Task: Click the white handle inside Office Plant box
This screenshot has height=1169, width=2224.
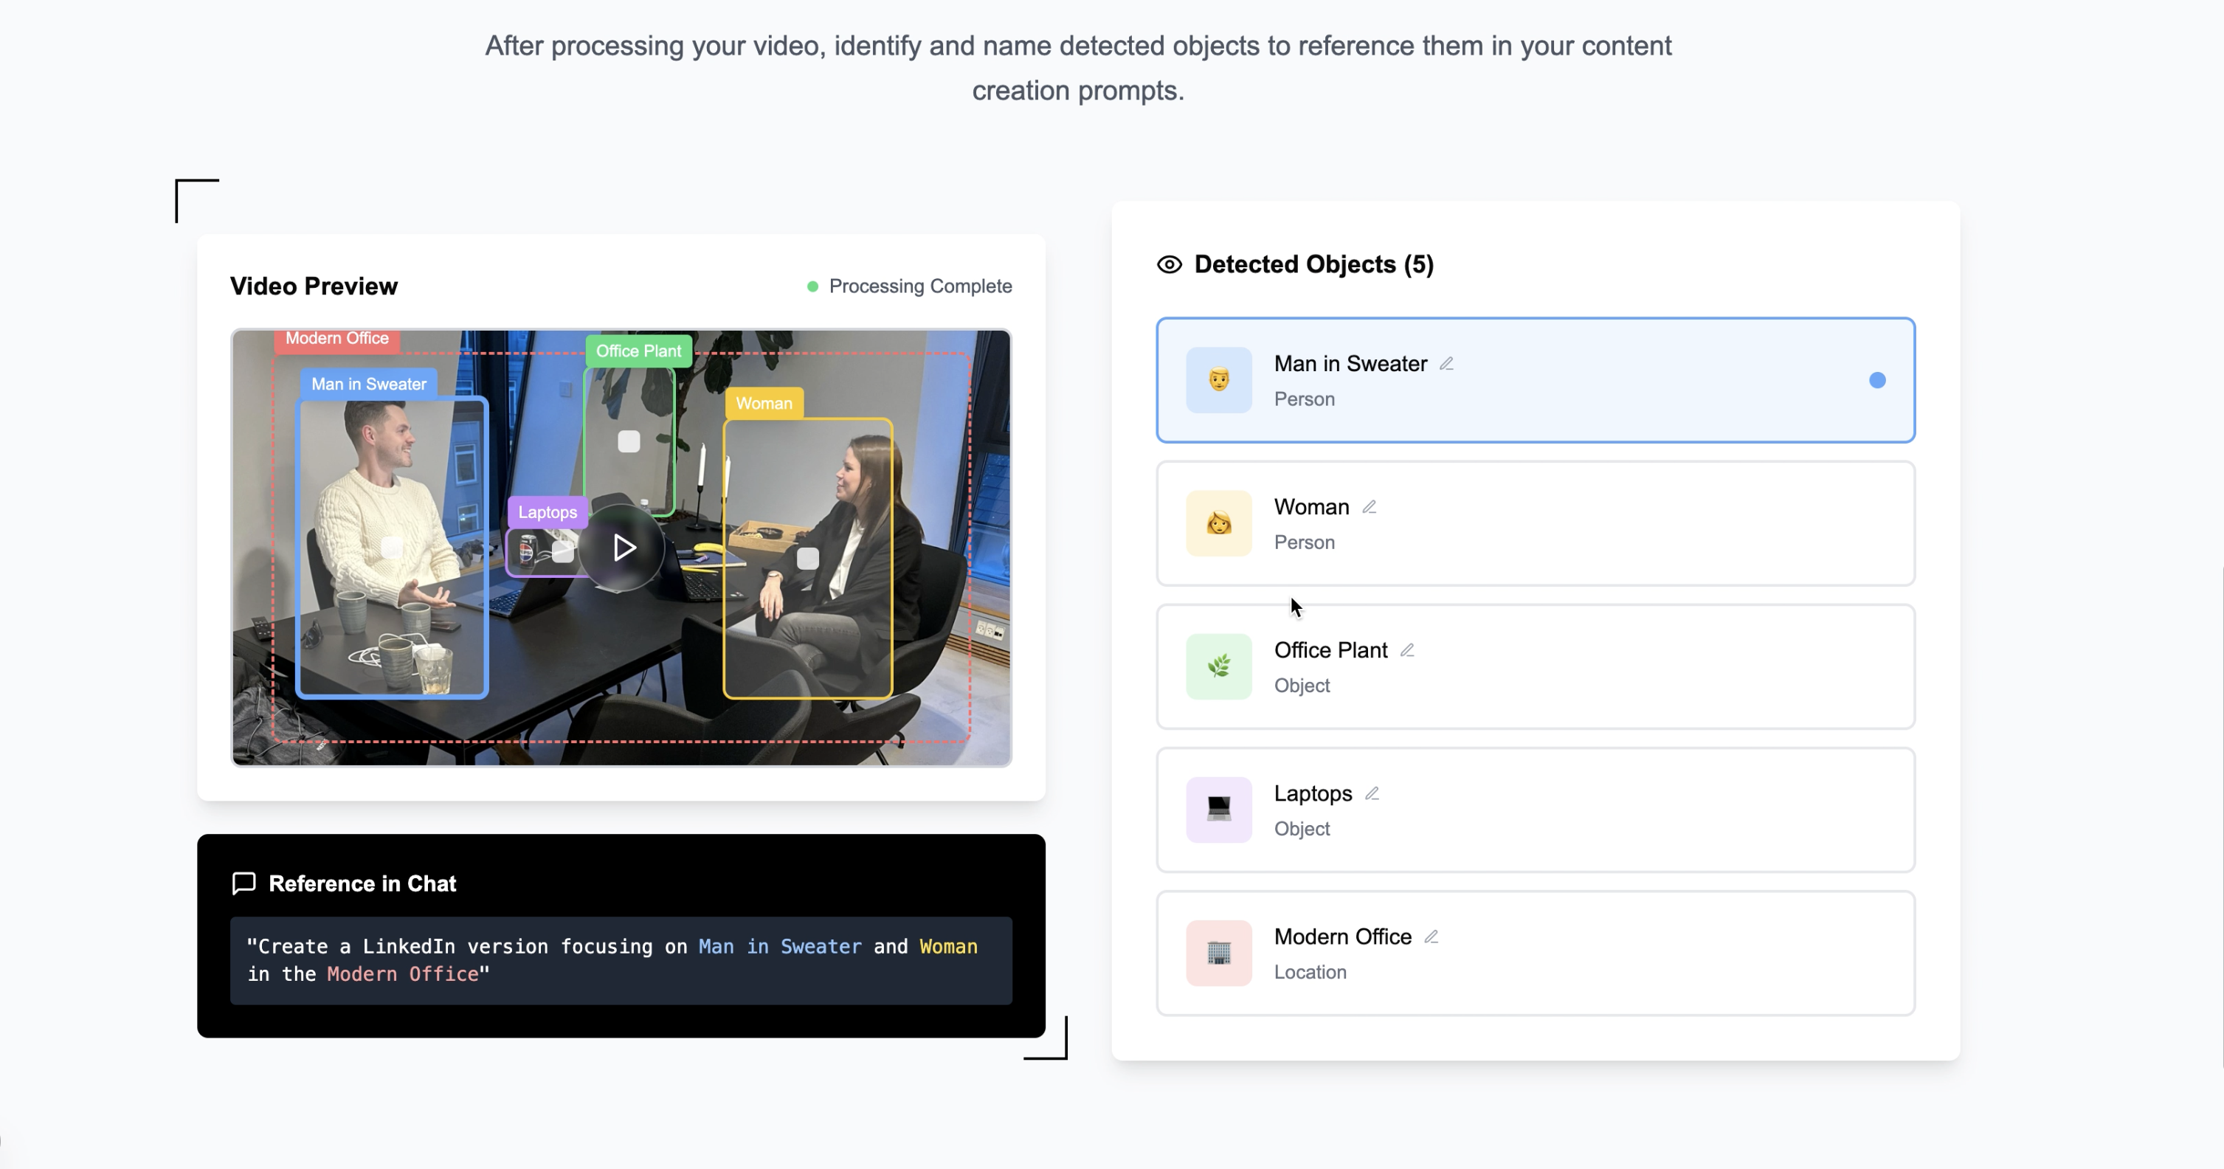Action: [x=629, y=441]
